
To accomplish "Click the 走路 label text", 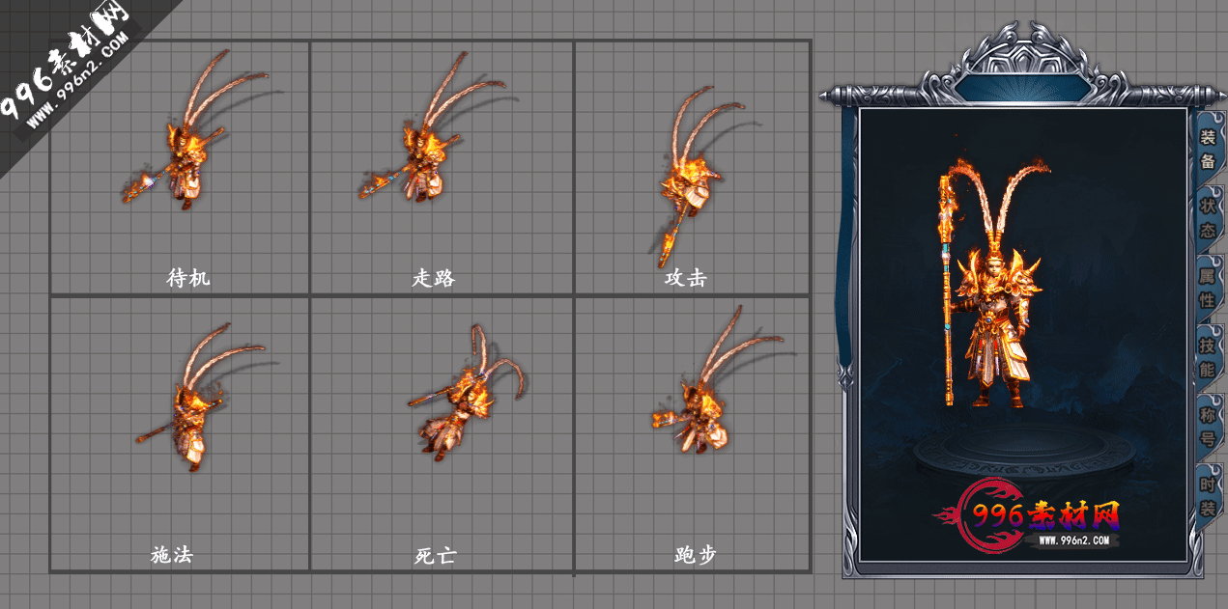I will pos(433,278).
